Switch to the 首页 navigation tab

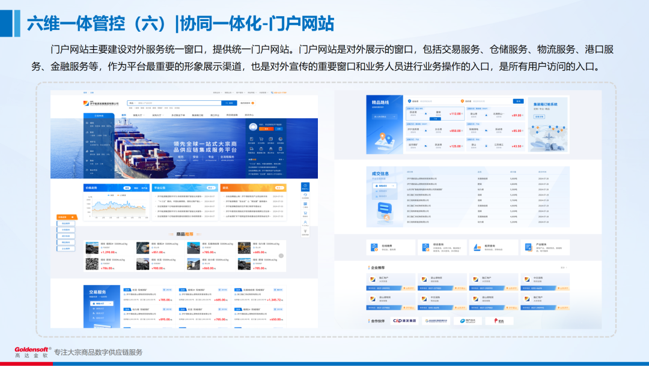point(123,114)
